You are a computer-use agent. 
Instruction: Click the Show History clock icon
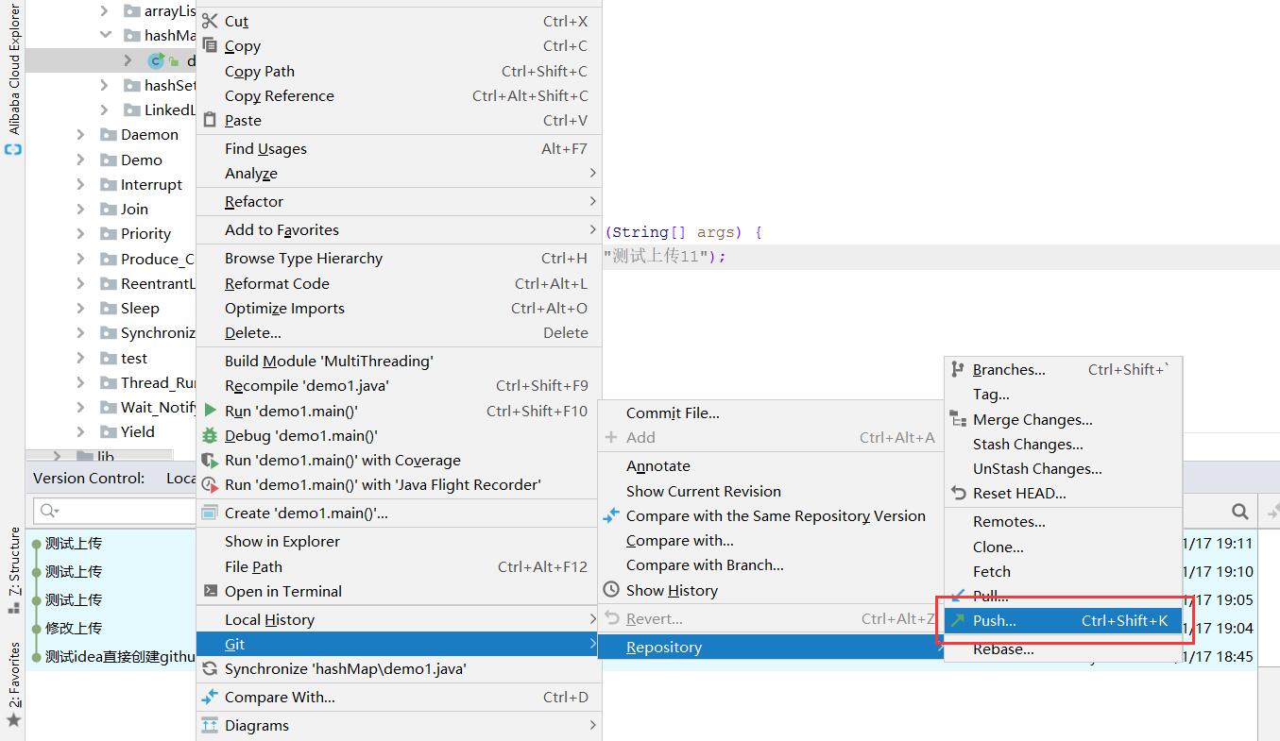click(x=611, y=590)
